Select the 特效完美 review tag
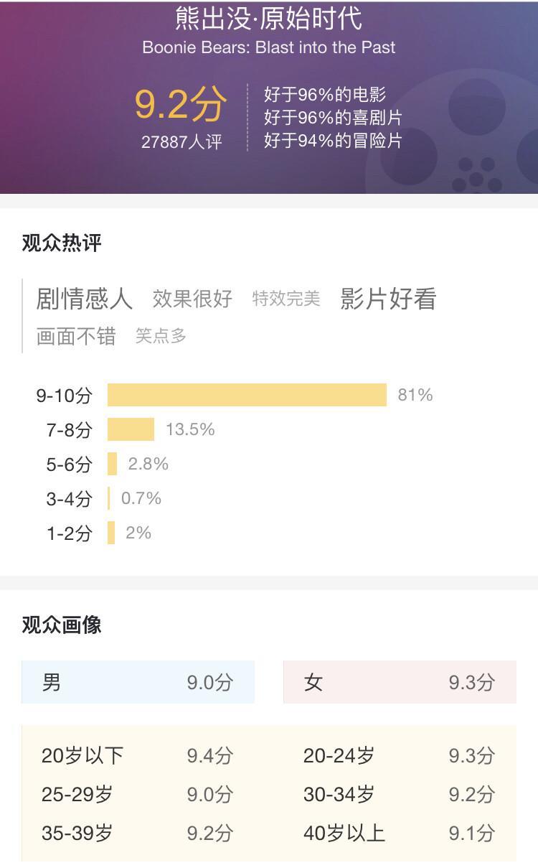The image size is (538, 868). [286, 298]
